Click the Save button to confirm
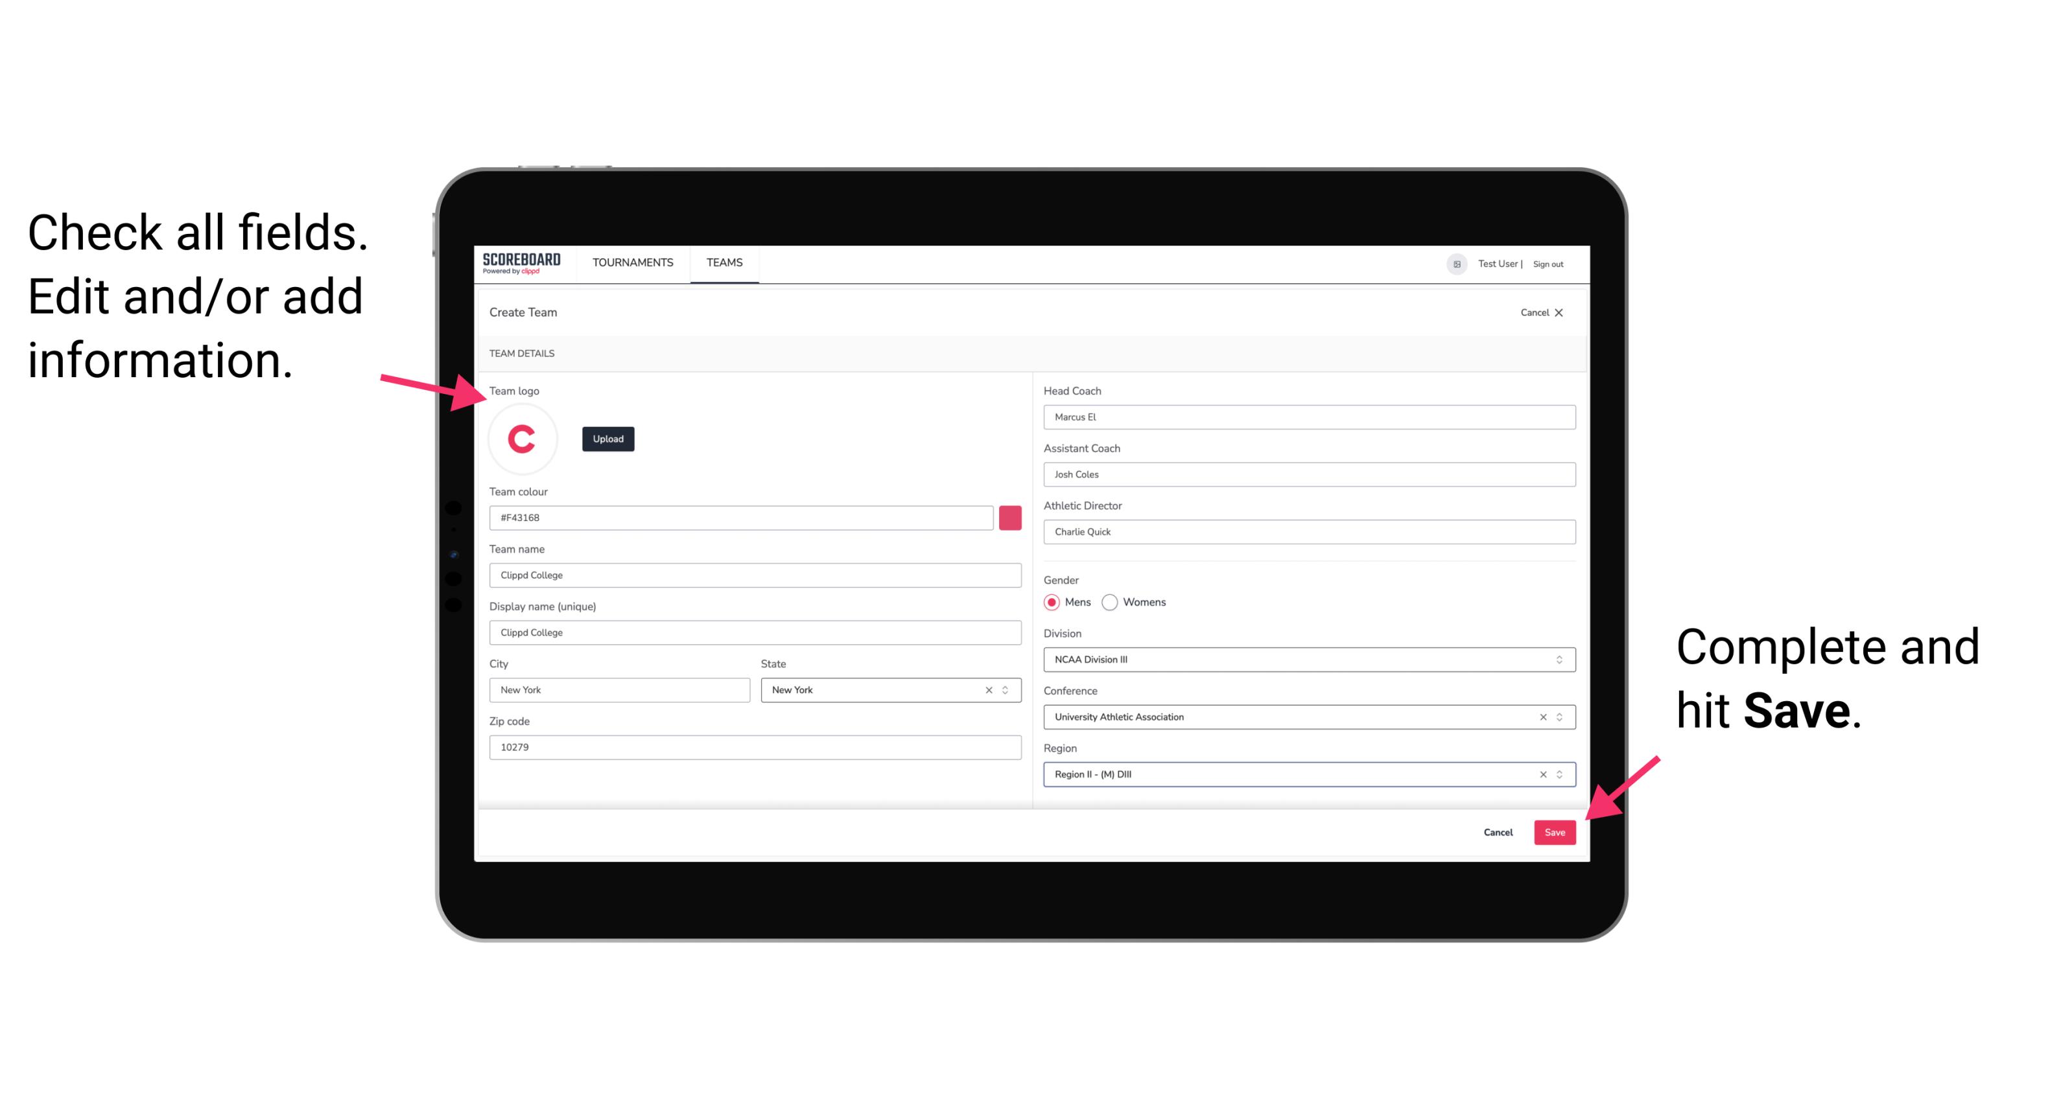Viewport: 2061px width, 1108px height. pos(1555,829)
